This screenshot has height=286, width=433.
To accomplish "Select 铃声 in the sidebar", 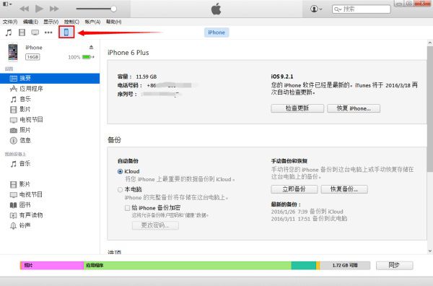I will click(50, 225).
